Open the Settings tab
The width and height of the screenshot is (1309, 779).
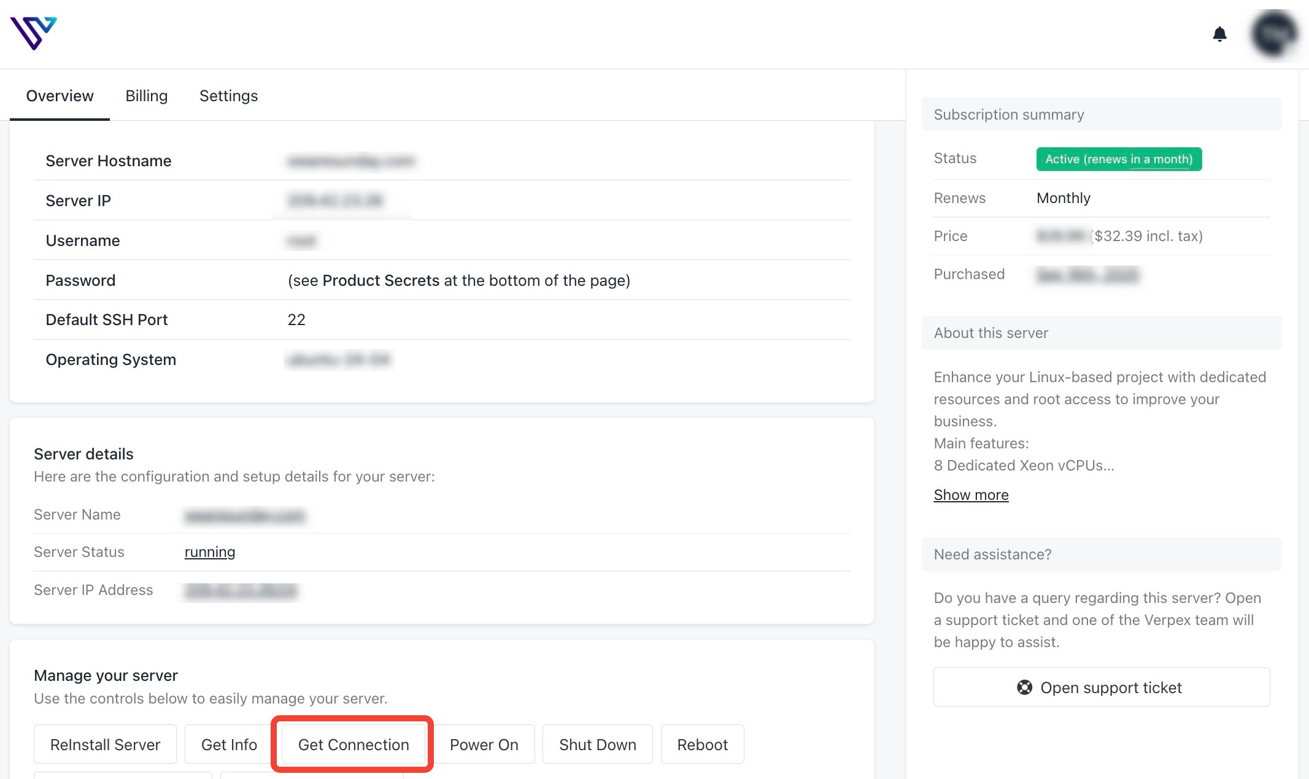pyautogui.click(x=228, y=96)
